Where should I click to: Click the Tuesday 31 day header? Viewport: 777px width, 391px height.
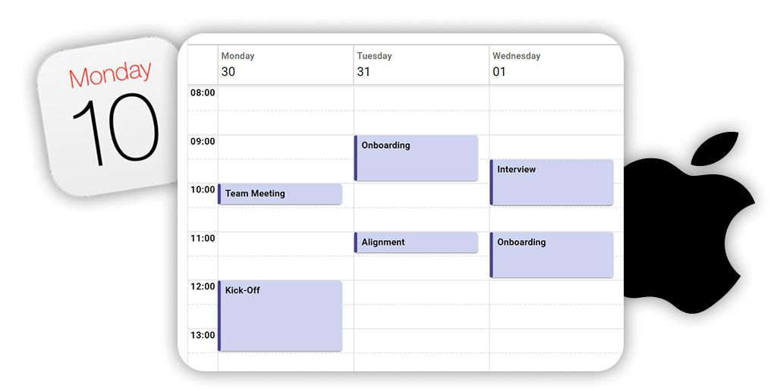coord(420,64)
